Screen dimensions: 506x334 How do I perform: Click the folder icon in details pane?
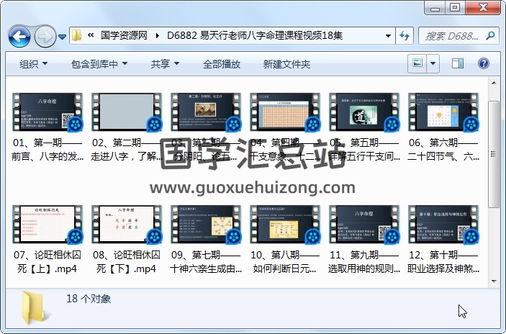tap(36, 306)
